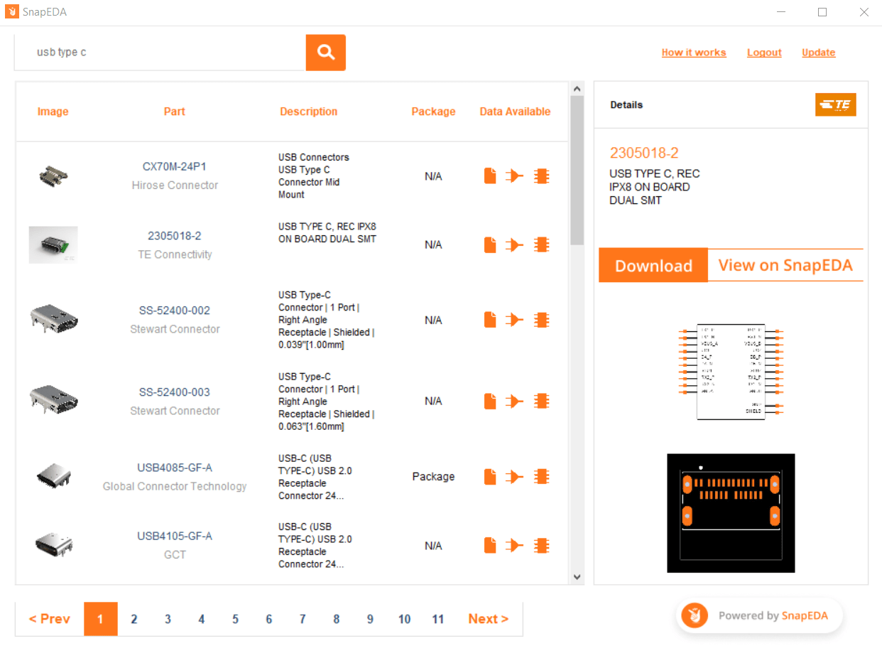Click the symbol icon for 2305018-2
The width and height of the screenshot is (882, 663).
coord(514,244)
